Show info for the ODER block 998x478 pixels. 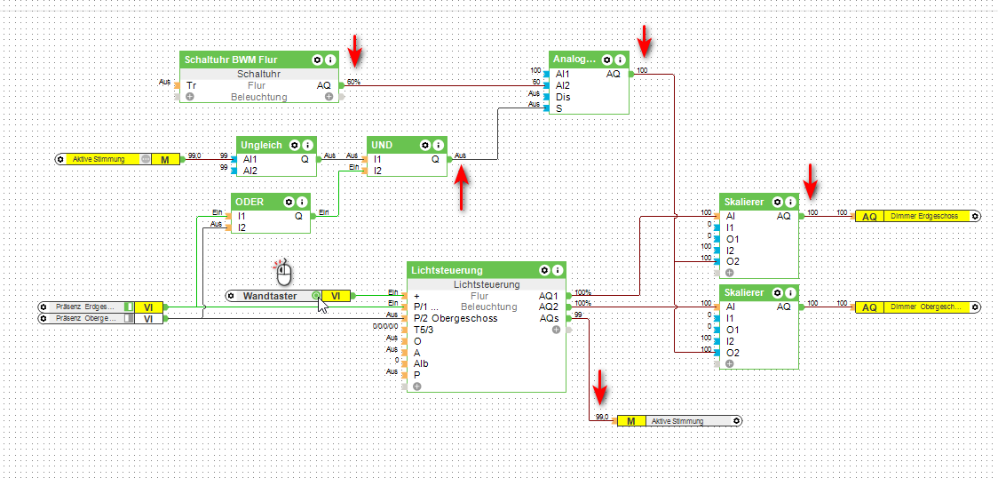(x=302, y=202)
